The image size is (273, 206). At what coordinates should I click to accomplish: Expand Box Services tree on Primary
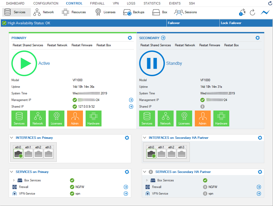pos(14,180)
